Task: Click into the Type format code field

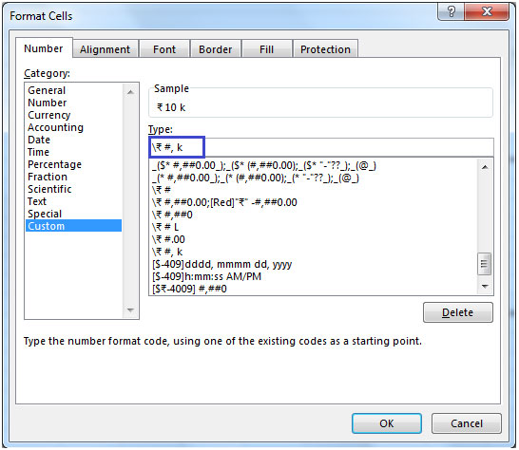Action: (x=321, y=147)
